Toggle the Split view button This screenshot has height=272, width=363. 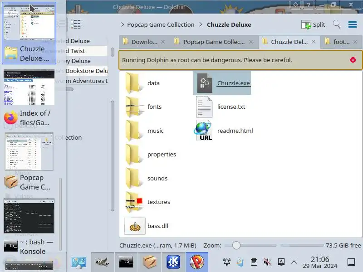pos(313,24)
